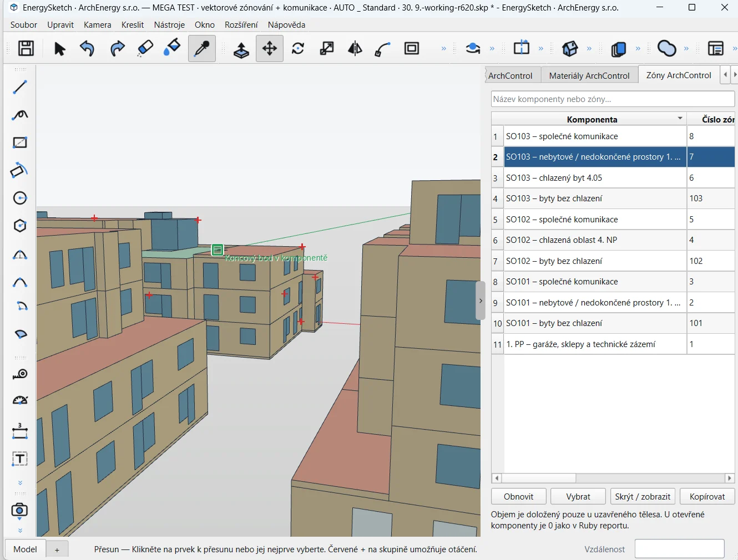Choose the Freehand drawing tool
This screenshot has width=738, height=560.
click(20, 115)
